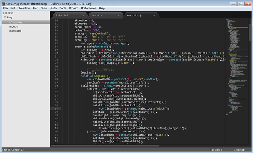Click the imgSize(); call on line 26
The width and height of the screenshot is (253, 153).
(x=88, y=73)
